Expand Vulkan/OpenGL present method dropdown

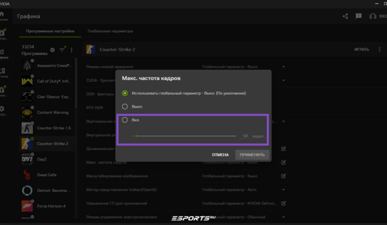pyautogui.click(x=283, y=189)
